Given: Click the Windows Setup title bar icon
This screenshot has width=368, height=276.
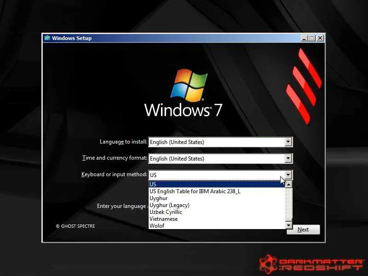Looking at the screenshot, I should [x=47, y=38].
